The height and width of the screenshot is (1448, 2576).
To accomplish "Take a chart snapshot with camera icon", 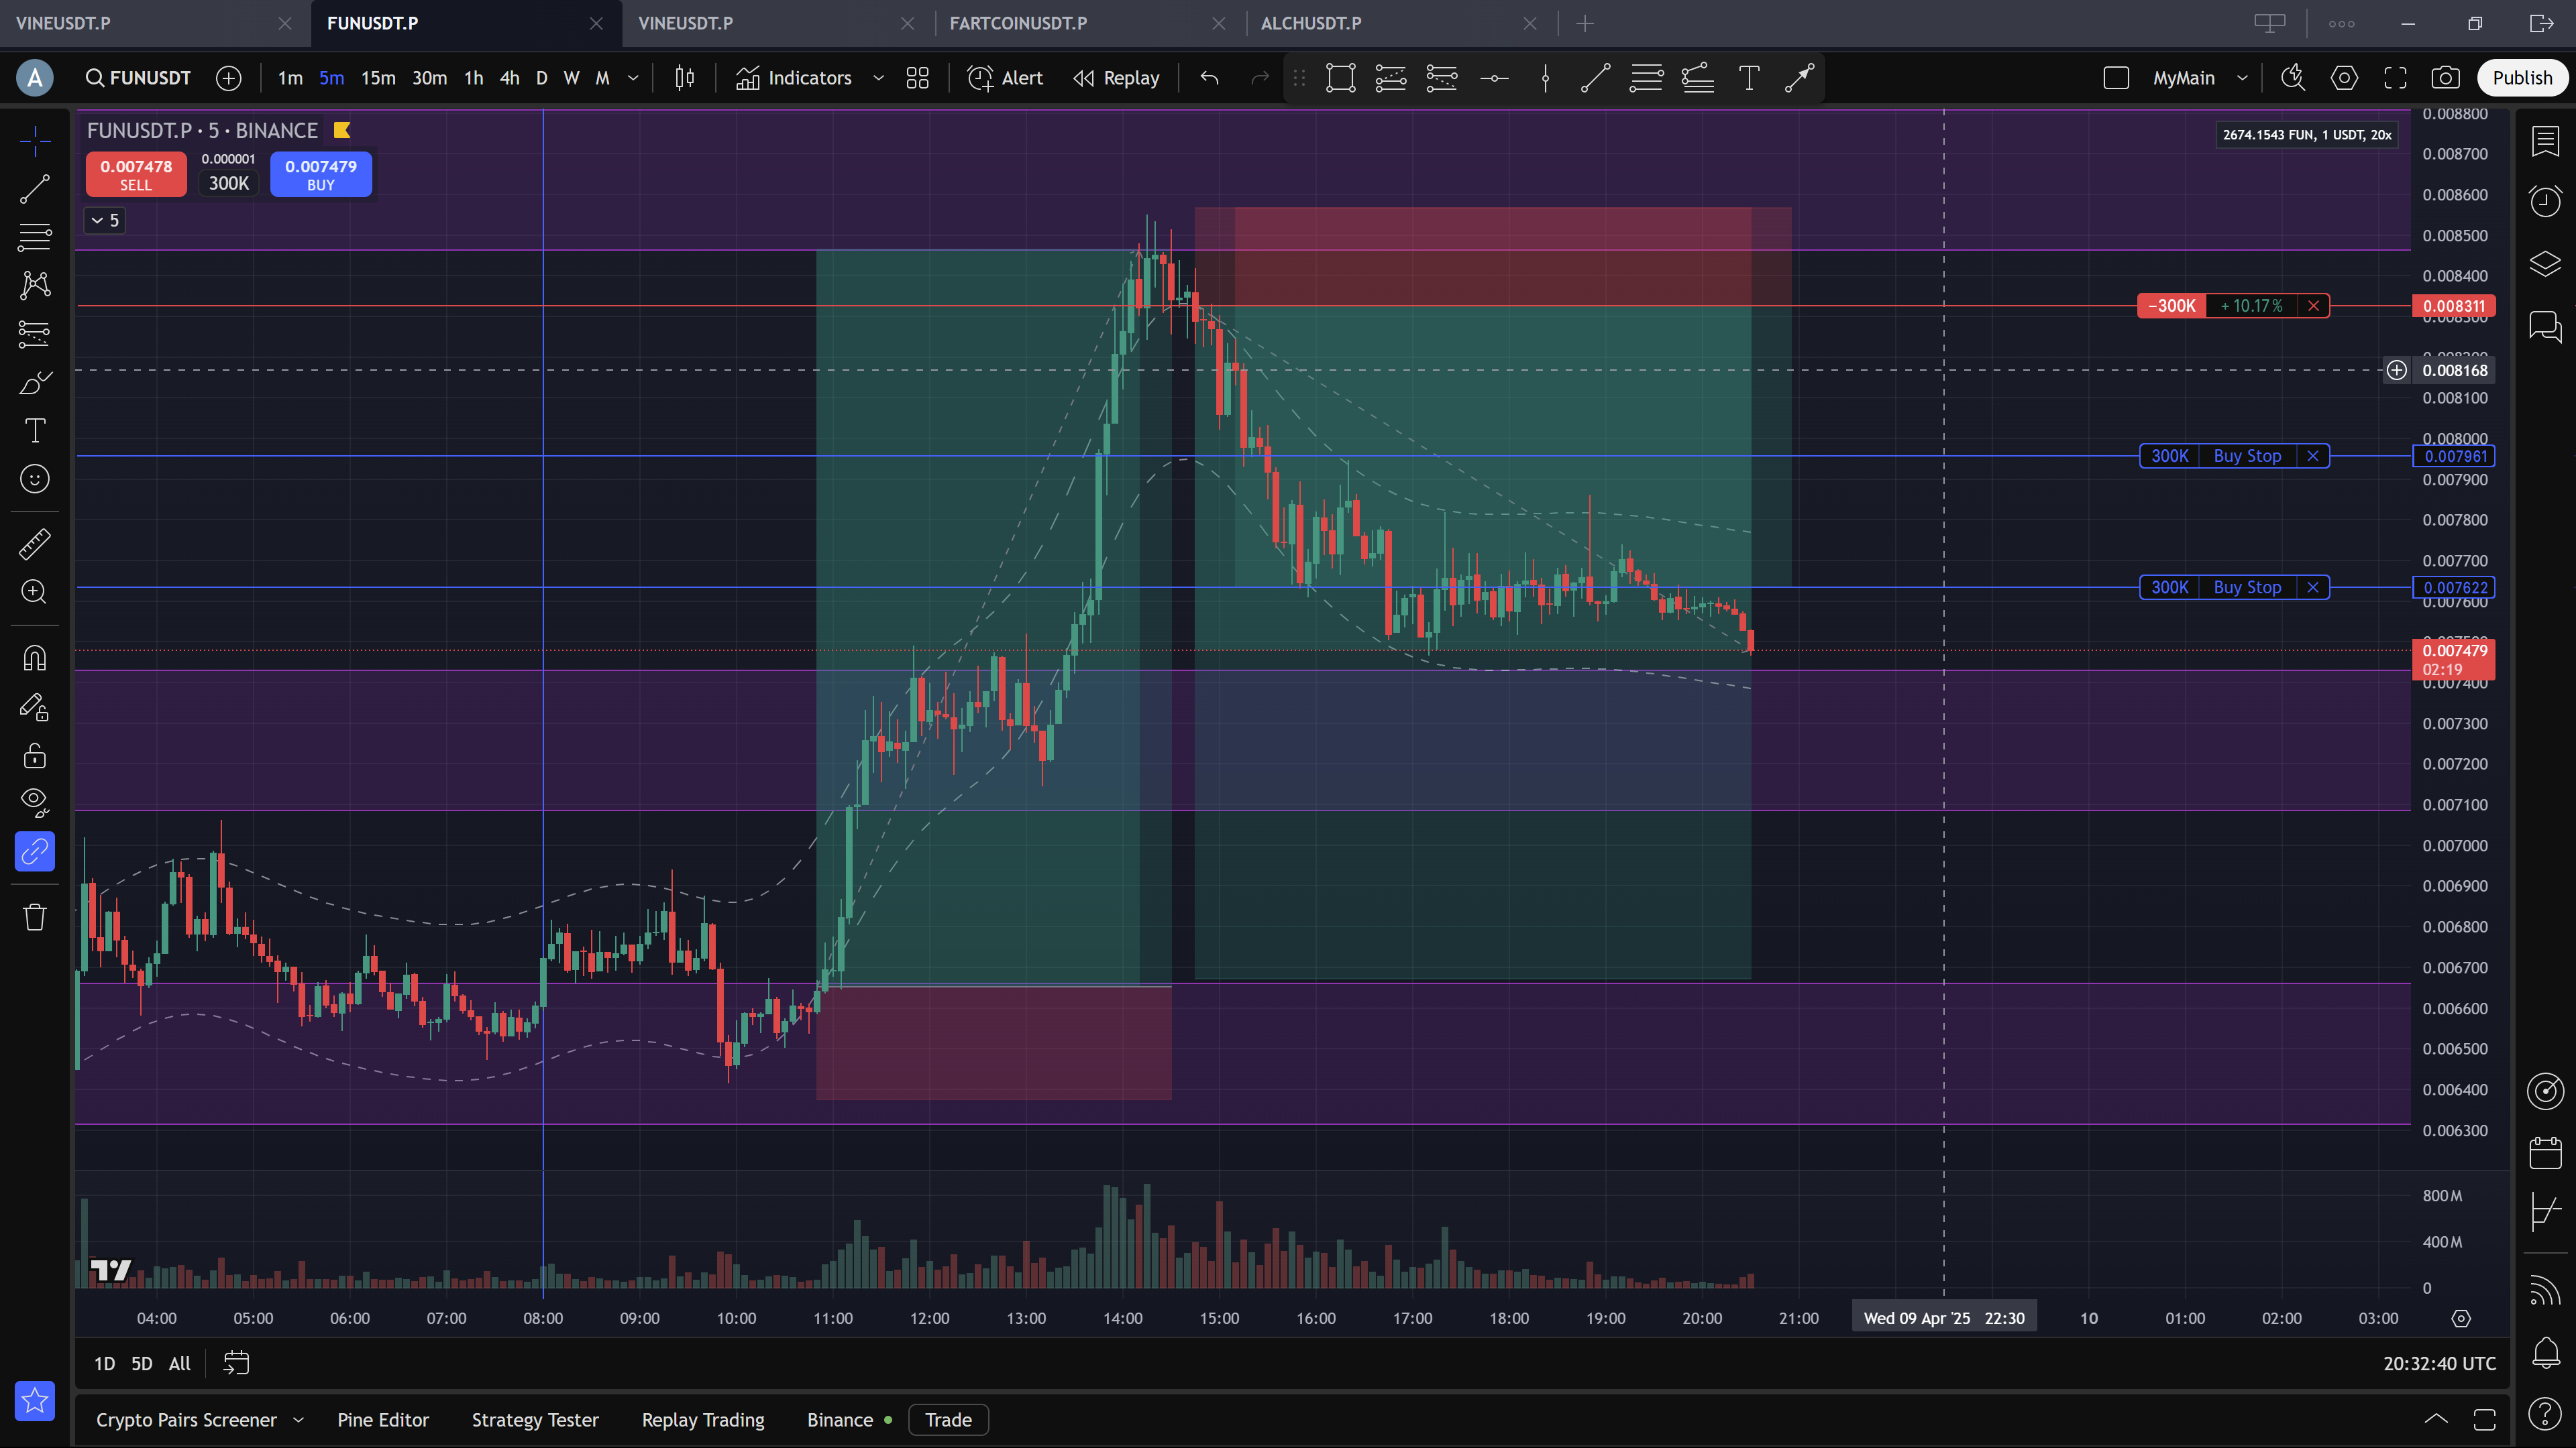I will [x=2445, y=78].
